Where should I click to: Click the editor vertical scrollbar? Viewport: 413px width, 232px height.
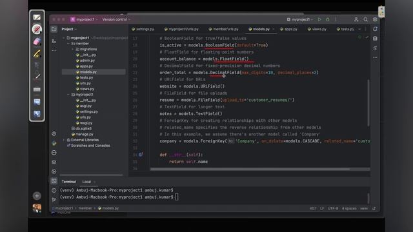(368, 102)
